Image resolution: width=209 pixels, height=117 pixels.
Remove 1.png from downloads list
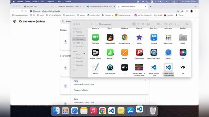point(145,81)
